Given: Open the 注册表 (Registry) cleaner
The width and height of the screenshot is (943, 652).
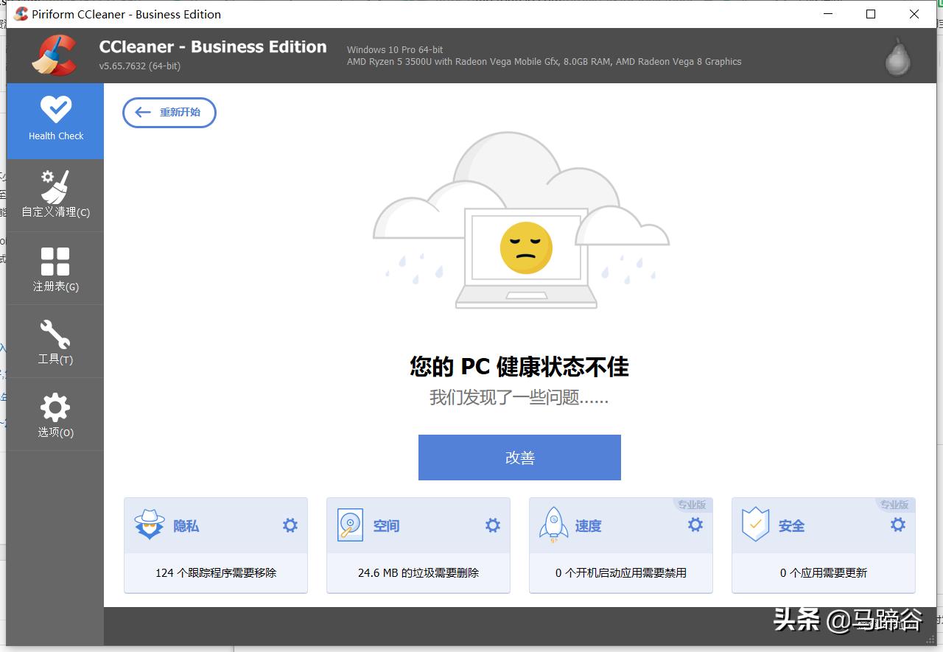Looking at the screenshot, I should [x=55, y=267].
